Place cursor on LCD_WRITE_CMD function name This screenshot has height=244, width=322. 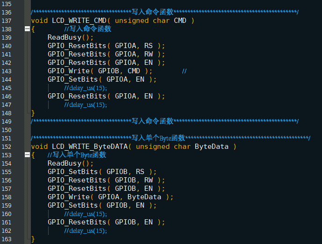pos(79,21)
